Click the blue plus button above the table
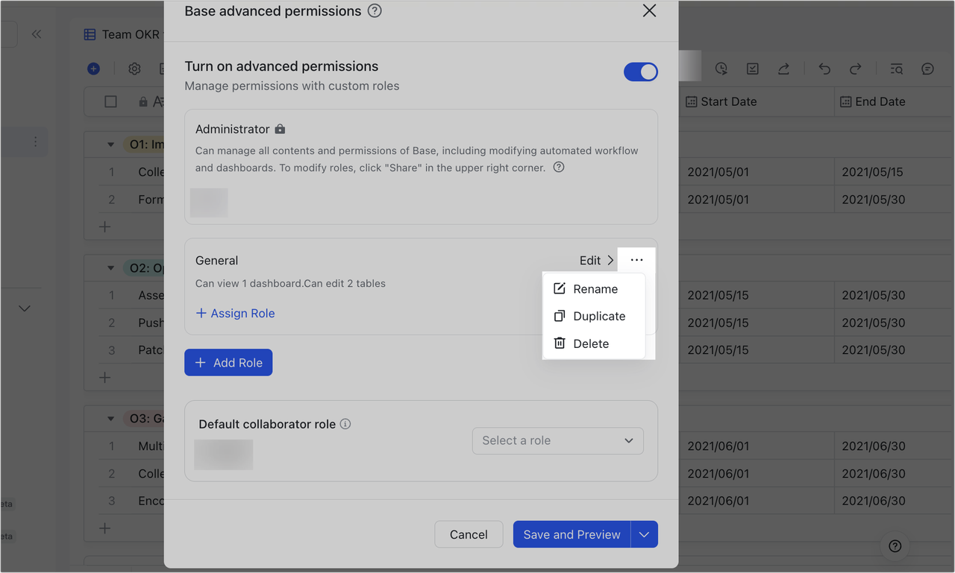This screenshot has height=573, width=955. pyautogui.click(x=93, y=68)
